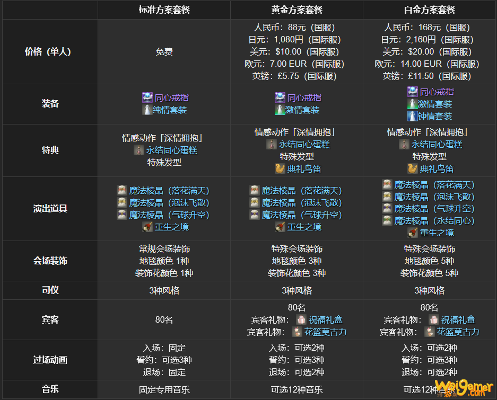Open 钟情套装 link in 白金方案套餐 column

[x=434, y=116]
